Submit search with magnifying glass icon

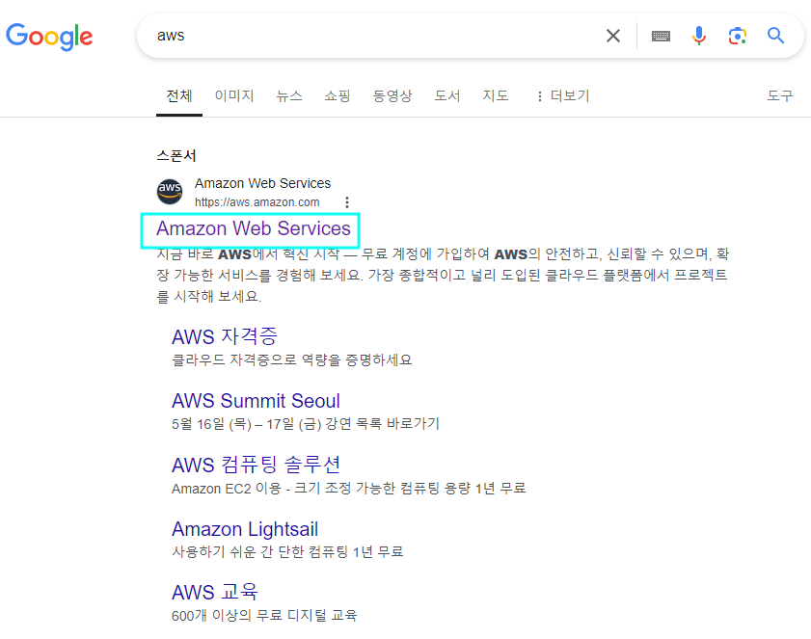(x=775, y=36)
